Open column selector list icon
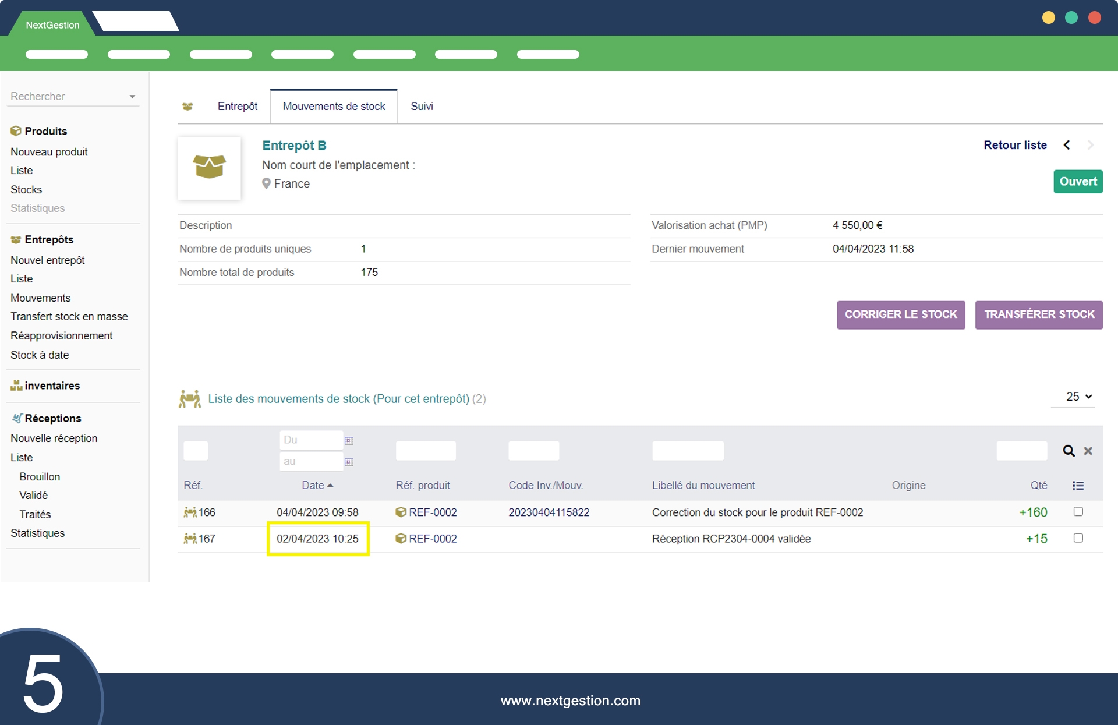The height and width of the screenshot is (725, 1118). tap(1078, 486)
